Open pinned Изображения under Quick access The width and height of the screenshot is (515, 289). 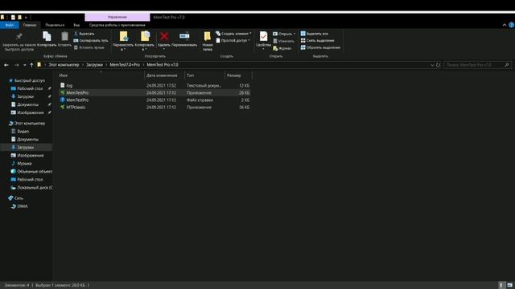(31, 112)
